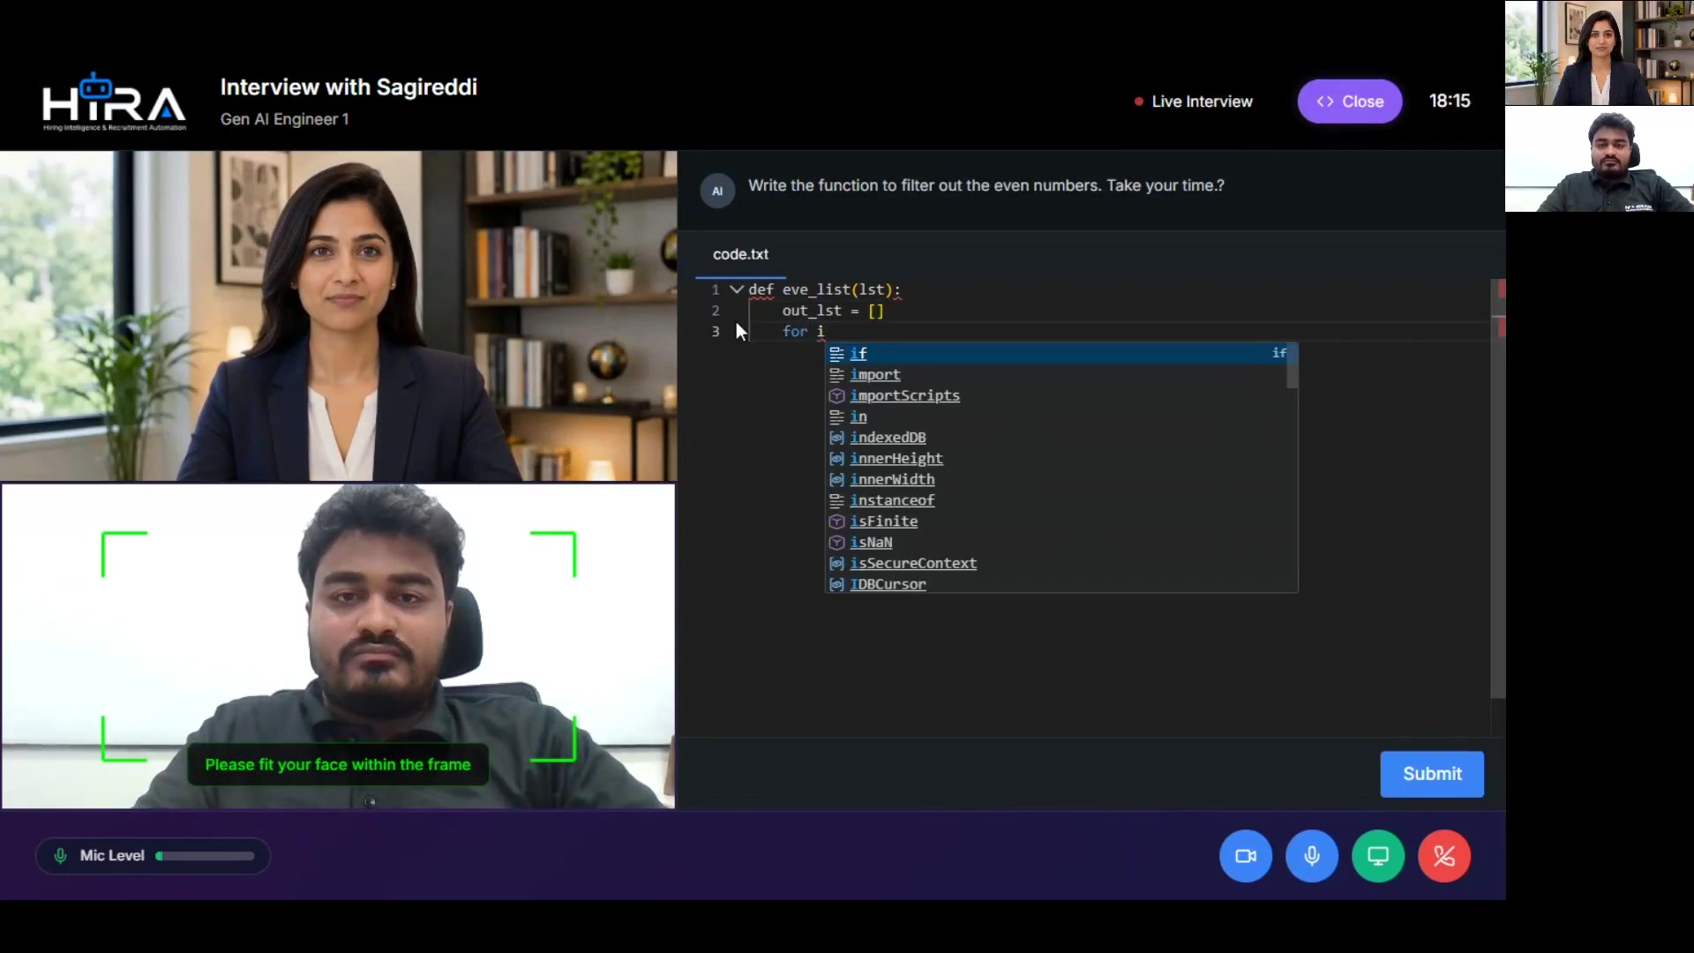This screenshot has height=953, width=1694.
Task: Click the candidate webcam video panel
Action: pyautogui.click(x=339, y=646)
